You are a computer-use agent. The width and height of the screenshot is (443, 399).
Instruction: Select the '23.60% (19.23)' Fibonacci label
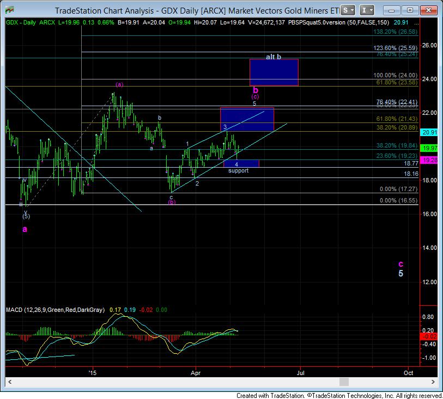(397, 156)
